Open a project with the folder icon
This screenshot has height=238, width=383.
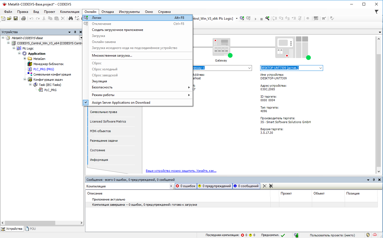click(9, 18)
